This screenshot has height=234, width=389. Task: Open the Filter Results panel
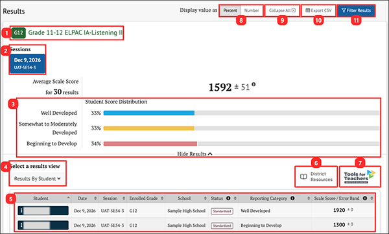click(x=356, y=10)
